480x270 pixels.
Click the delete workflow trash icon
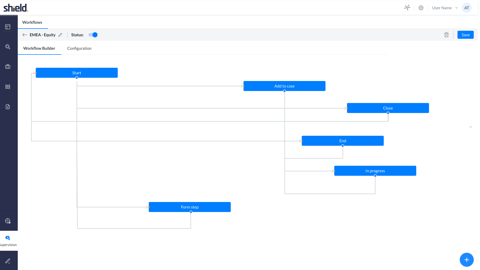click(x=446, y=35)
